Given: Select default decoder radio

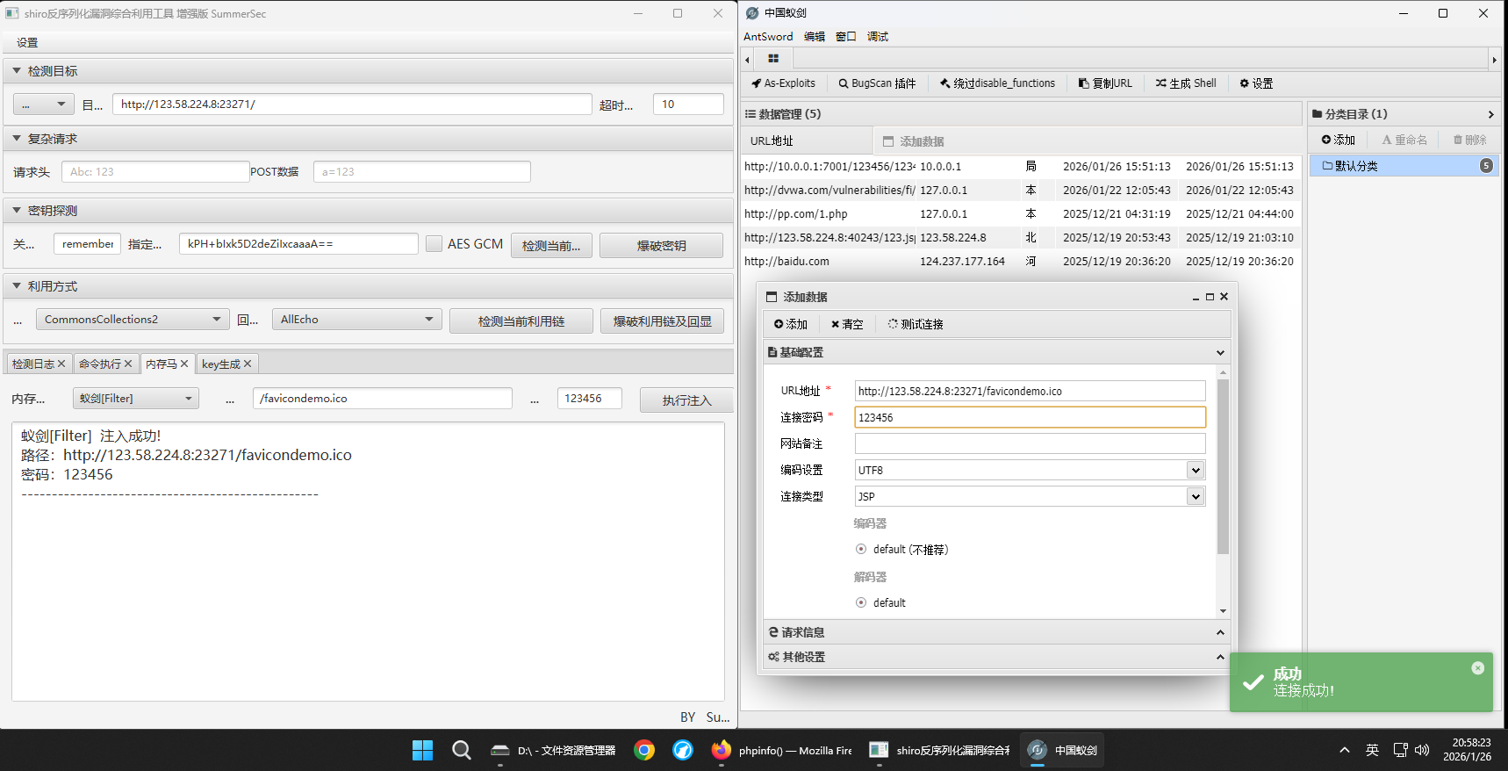Looking at the screenshot, I should tap(861, 602).
